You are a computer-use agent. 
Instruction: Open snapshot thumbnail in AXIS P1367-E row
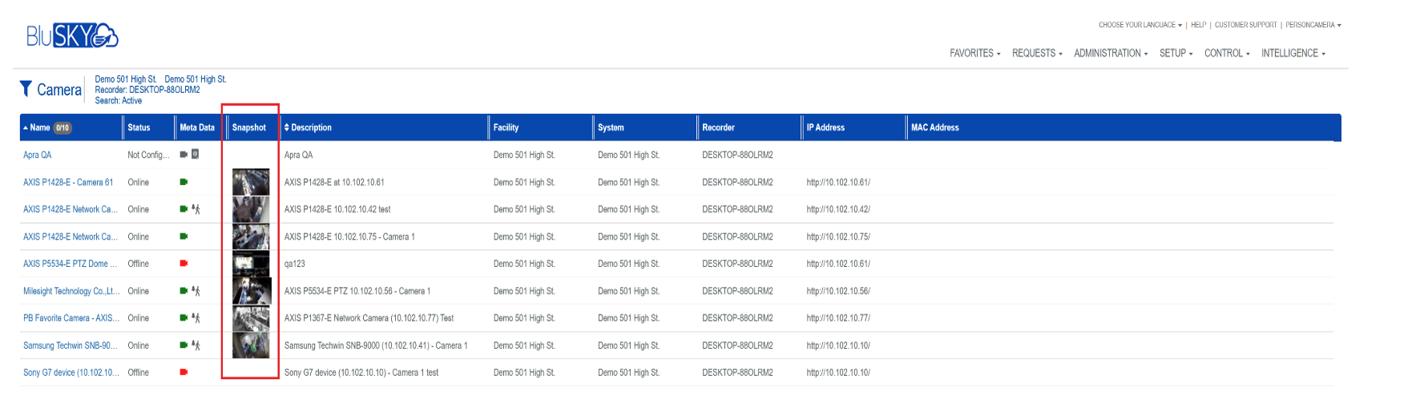point(251,318)
